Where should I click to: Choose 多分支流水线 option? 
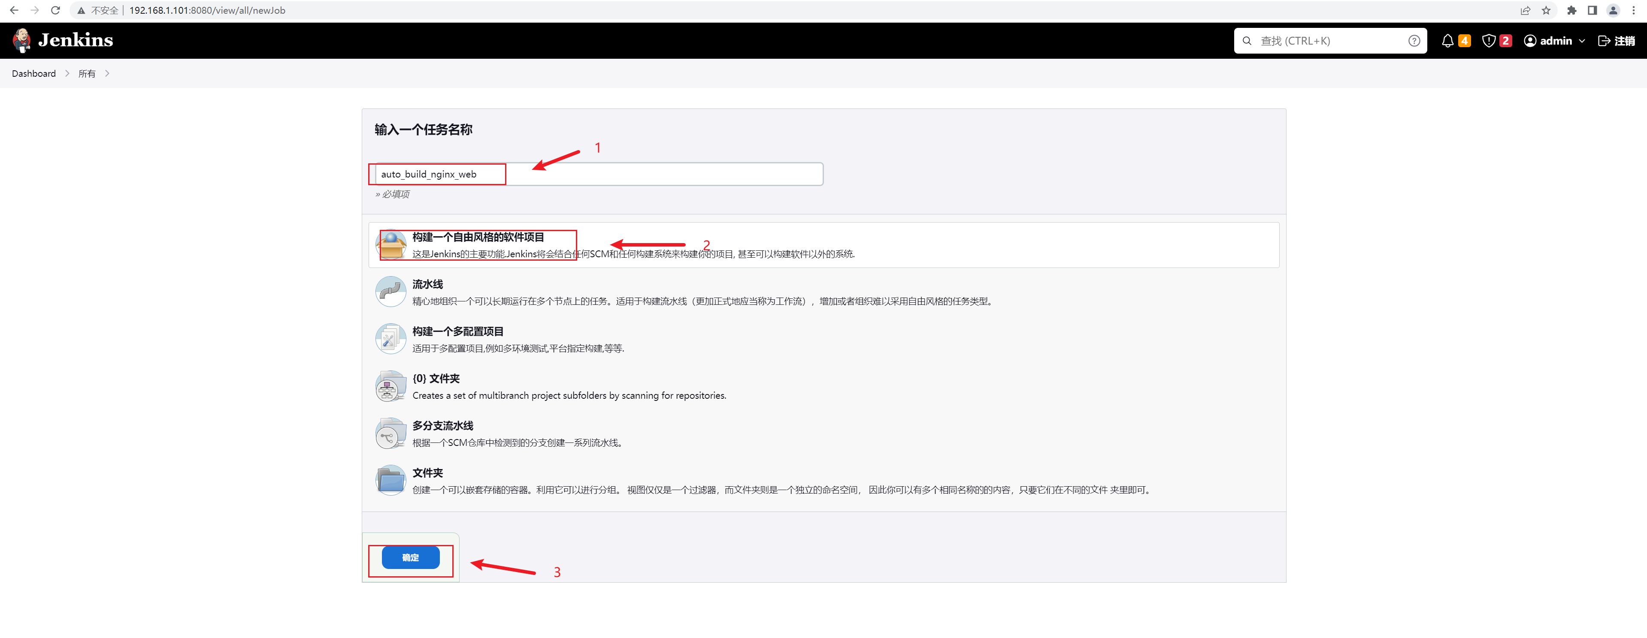(x=823, y=433)
